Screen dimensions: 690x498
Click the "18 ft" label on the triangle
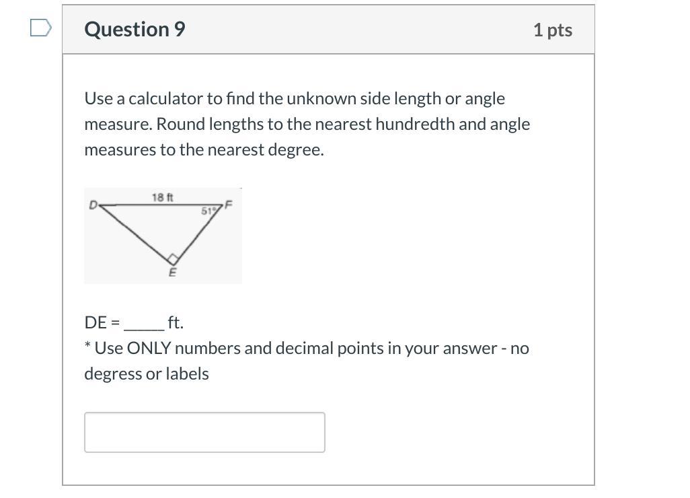pos(162,197)
